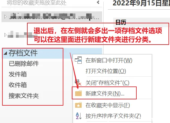Collapse the 存档文件 tree node
The height and width of the screenshot is (123, 170).
tap(5, 53)
